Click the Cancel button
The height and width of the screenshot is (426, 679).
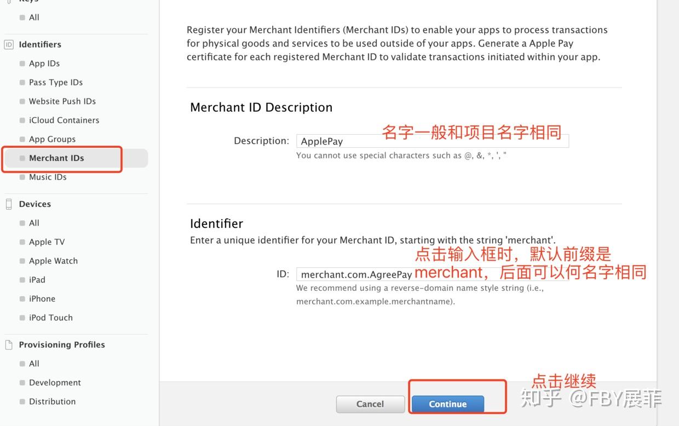tap(370, 404)
